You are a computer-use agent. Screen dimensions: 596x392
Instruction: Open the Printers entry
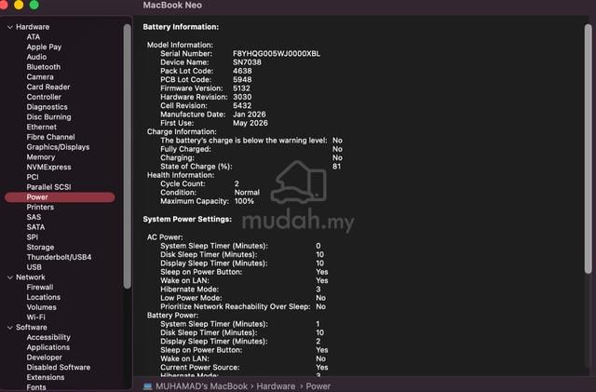tap(40, 208)
